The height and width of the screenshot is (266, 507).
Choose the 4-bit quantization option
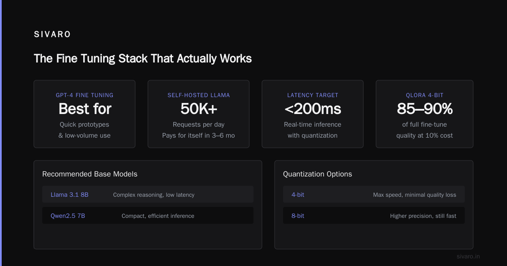pyautogui.click(x=374, y=194)
